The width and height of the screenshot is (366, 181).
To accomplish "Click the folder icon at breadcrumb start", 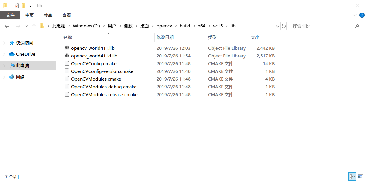I will (x=41, y=26).
